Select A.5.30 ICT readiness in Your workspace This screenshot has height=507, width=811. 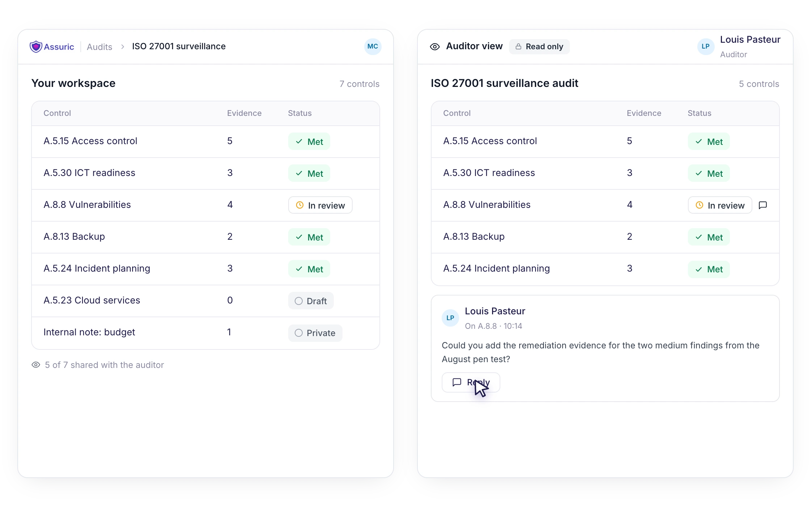click(206, 173)
